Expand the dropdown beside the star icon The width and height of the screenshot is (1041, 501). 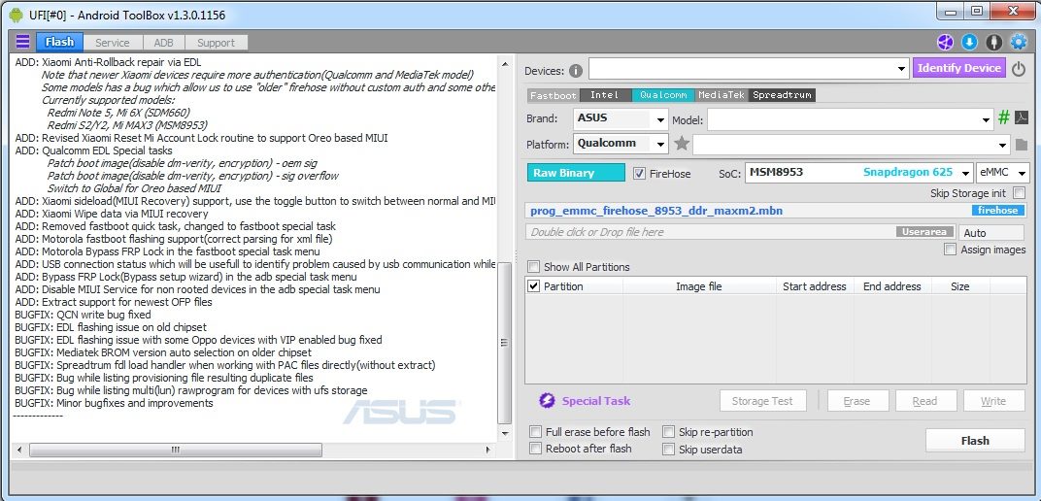[1002, 145]
